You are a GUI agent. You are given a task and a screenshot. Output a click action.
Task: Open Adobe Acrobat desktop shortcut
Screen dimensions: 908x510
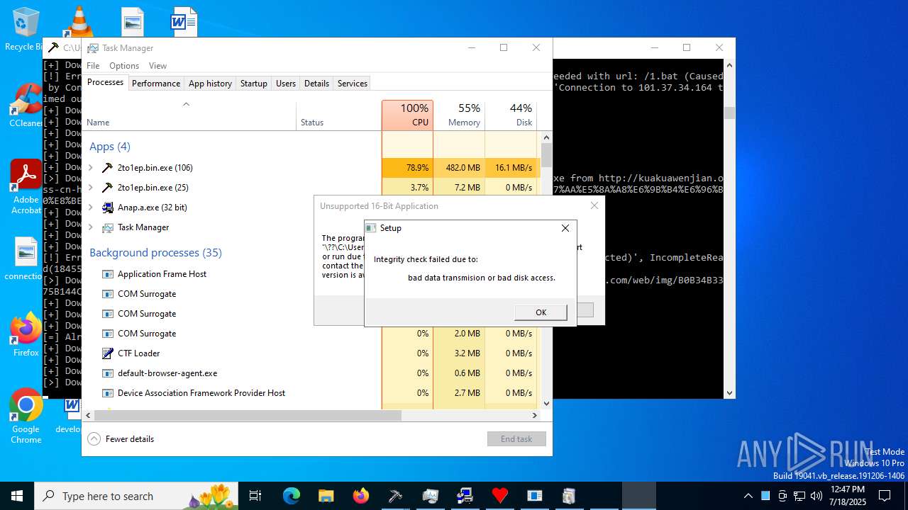(26, 186)
